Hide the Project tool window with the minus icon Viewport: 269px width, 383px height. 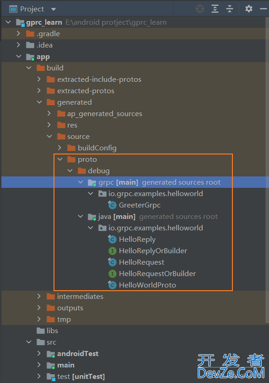click(264, 9)
